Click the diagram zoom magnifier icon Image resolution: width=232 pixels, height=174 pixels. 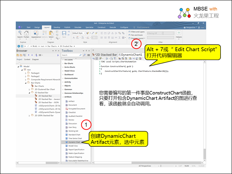point(57,38)
